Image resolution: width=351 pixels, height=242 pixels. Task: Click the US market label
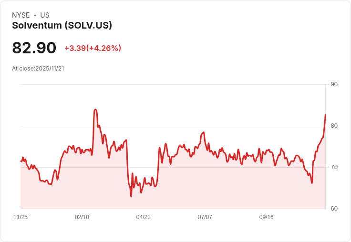pyautogui.click(x=45, y=15)
